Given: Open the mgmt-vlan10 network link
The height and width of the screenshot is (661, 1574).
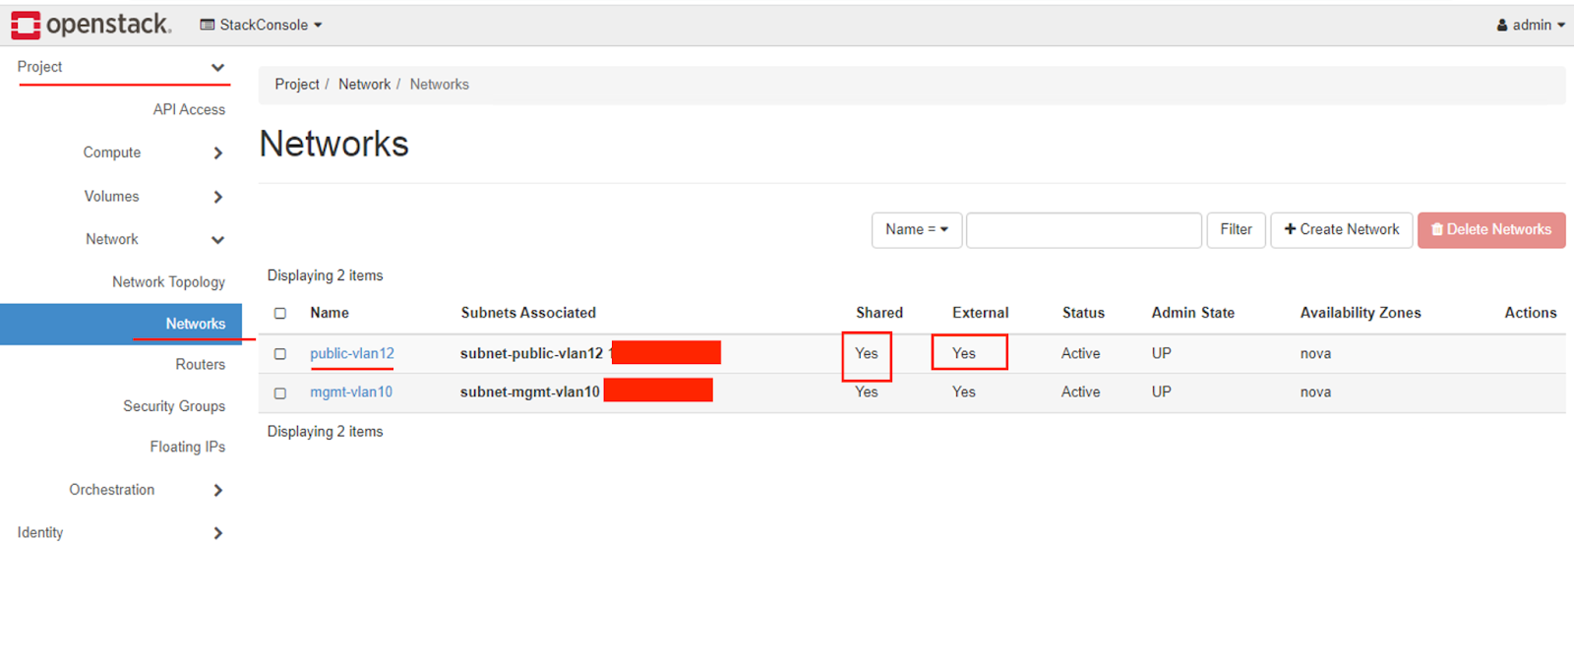Looking at the screenshot, I should click(x=351, y=391).
